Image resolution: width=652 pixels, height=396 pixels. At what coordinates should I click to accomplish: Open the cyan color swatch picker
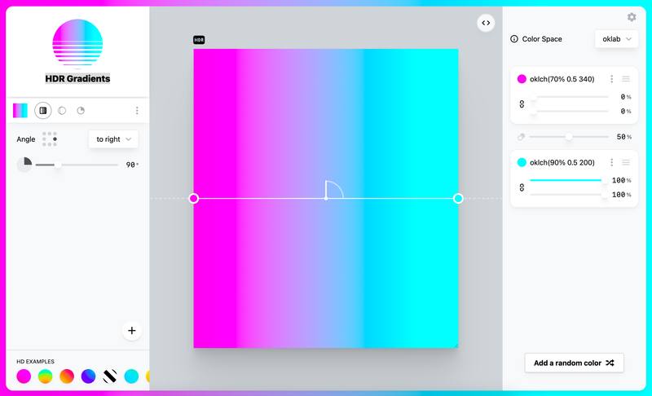point(522,162)
